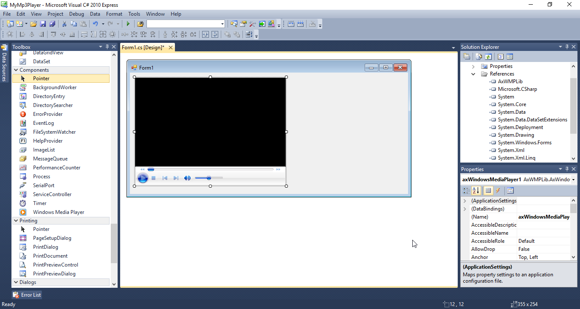Viewport: 580px width, 309px height.
Task: Open the Data Sources side tab
Action: coord(4,63)
